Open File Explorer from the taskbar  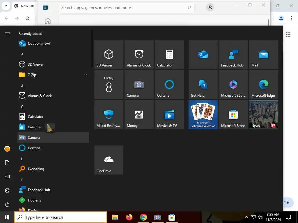click(115, 217)
